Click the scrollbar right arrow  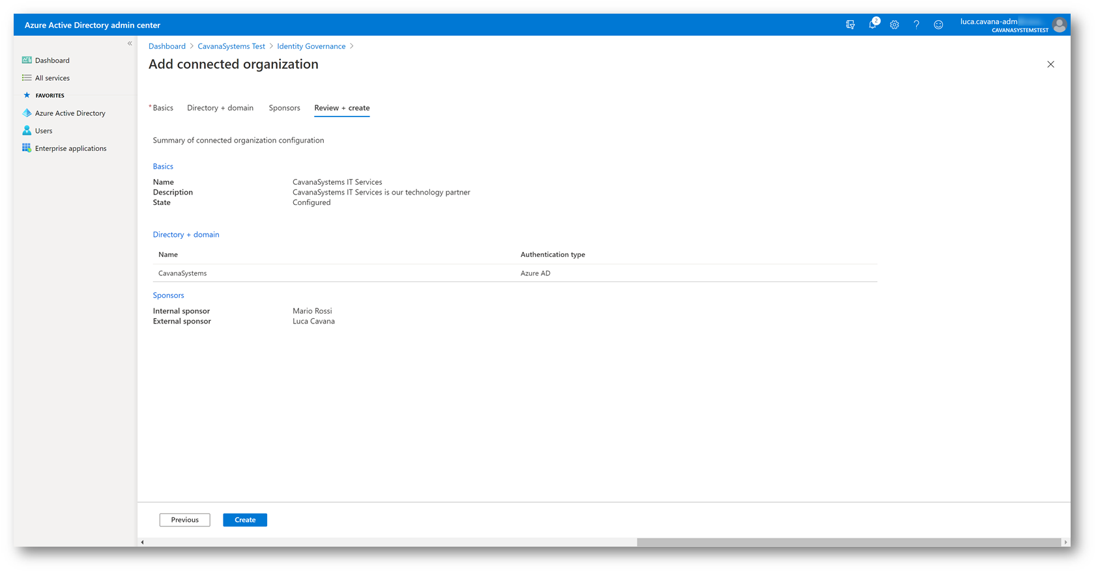[x=1065, y=542]
